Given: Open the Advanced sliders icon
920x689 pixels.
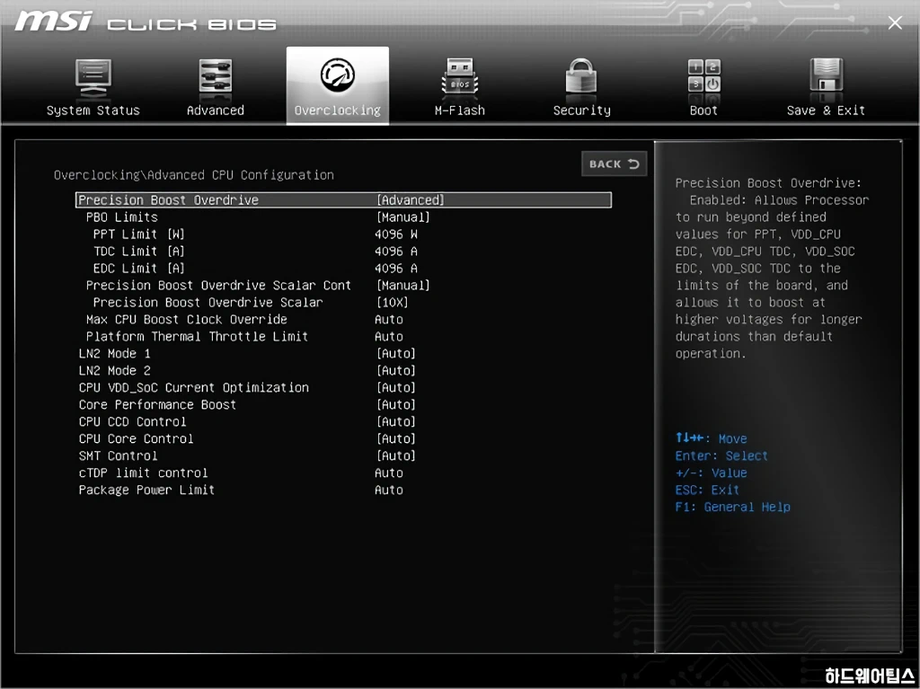Looking at the screenshot, I should click(x=216, y=76).
